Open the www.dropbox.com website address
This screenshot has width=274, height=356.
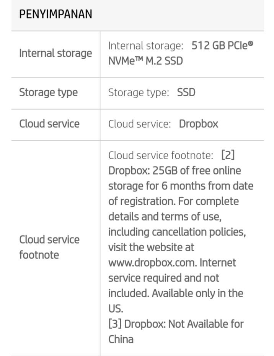153,263
